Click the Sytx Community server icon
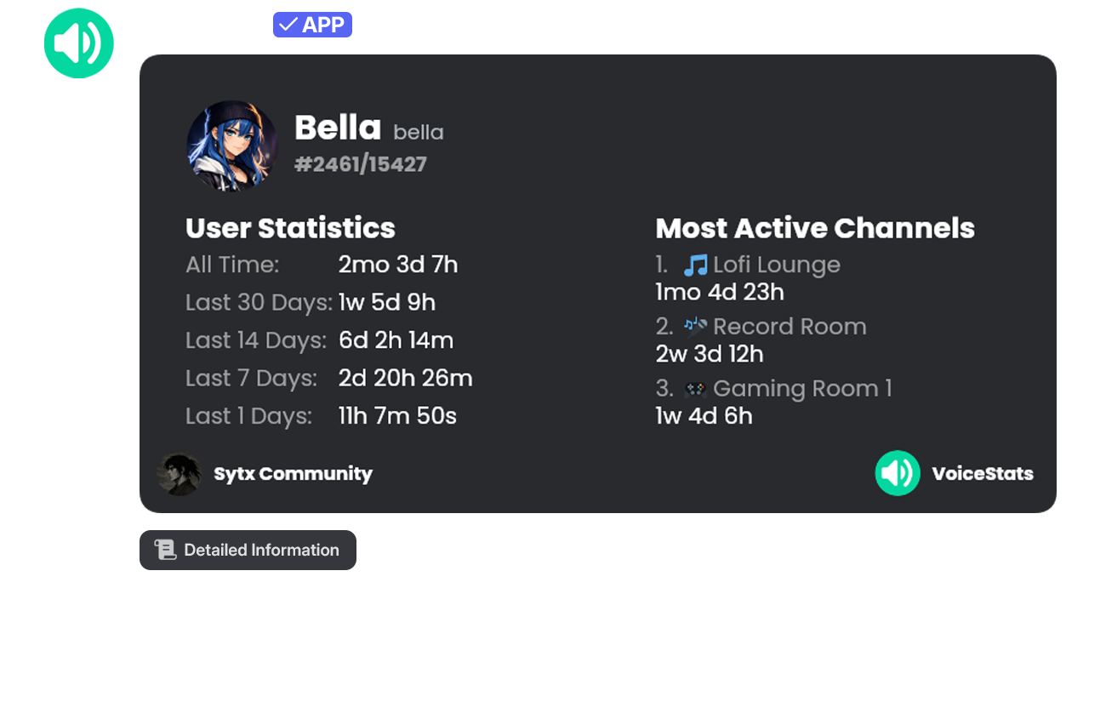The image size is (1106, 725). (180, 474)
